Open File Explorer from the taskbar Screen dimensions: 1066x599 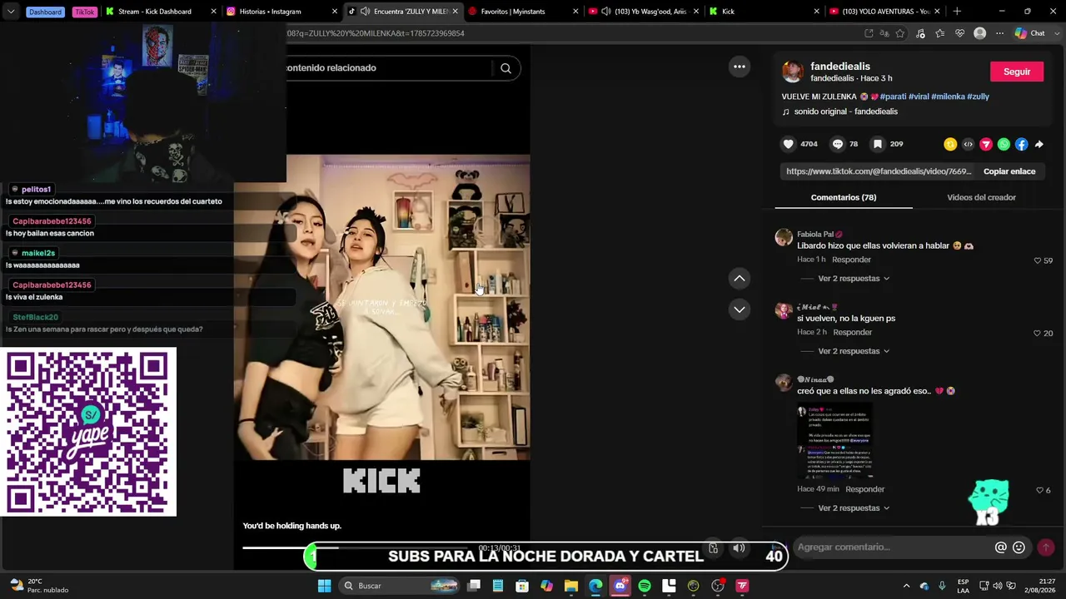[571, 587]
